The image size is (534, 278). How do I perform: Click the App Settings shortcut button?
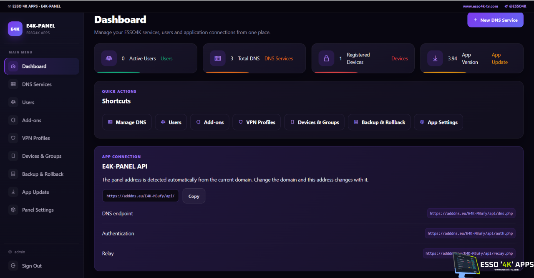438,122
